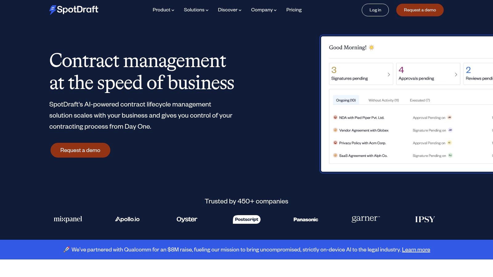493x277 pixels.
Task: Select the Reviews pending card
Action: pyautogui.click(x=478, y=74)
